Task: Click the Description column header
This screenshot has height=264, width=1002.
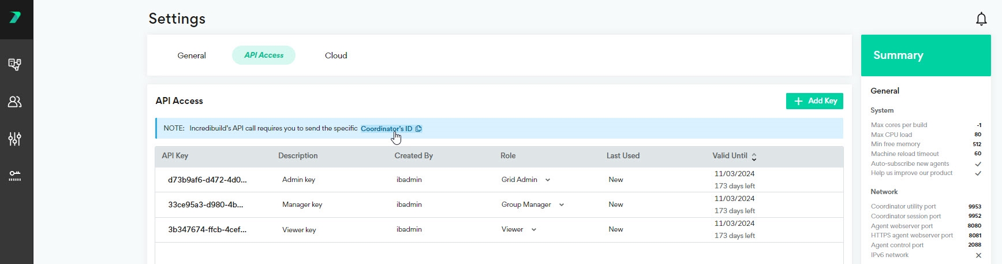Action: coord(298,156)
